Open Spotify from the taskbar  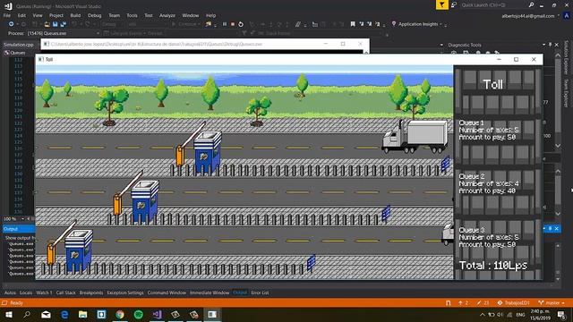click(x=139, y=314)
